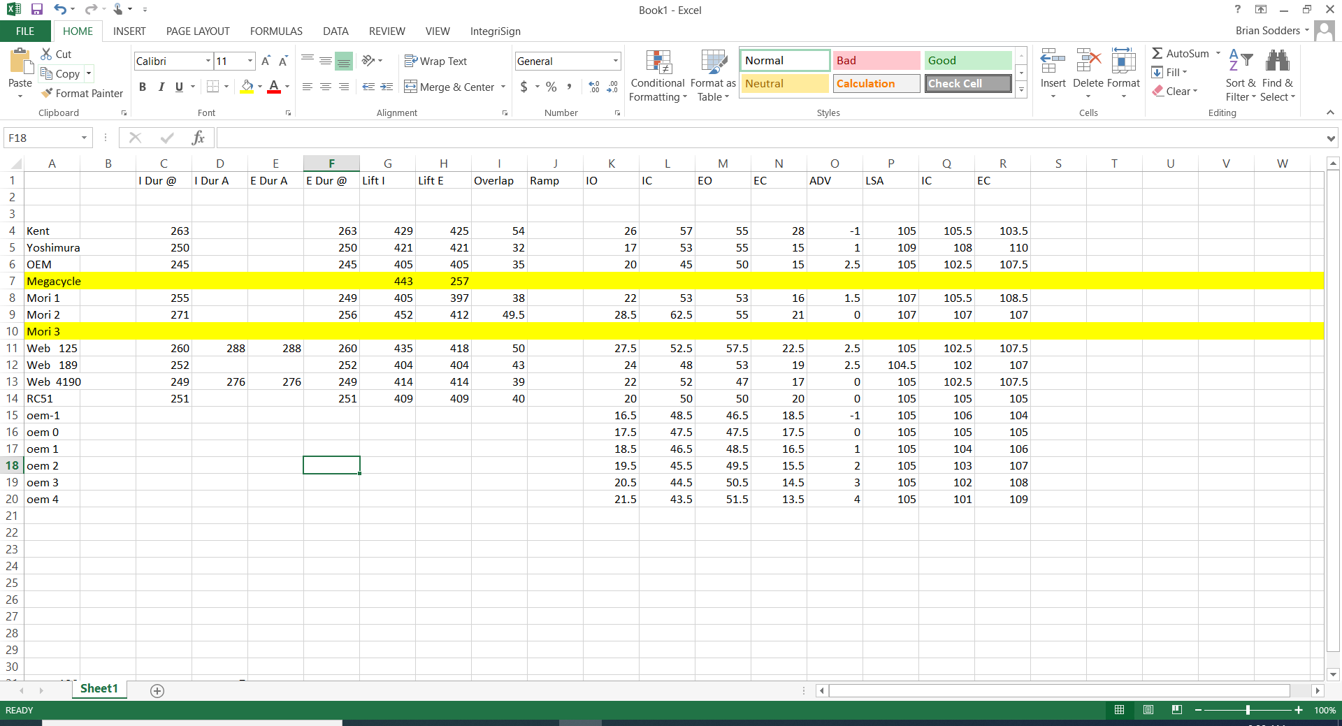Toggle Align Right horizontal alignment
Screen dimensions: 1342x726
point(344,87)
